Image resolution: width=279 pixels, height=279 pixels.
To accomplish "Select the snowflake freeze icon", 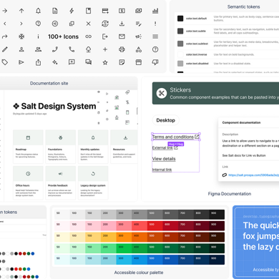I will click(x=21, y=36).
